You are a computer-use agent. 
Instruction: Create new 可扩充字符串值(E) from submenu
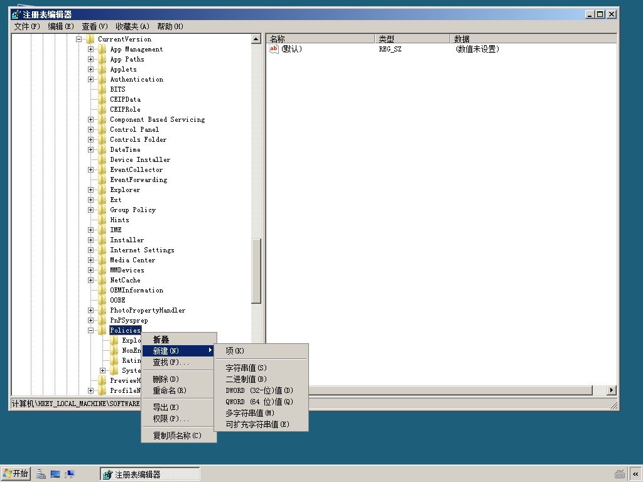point(261,425)
